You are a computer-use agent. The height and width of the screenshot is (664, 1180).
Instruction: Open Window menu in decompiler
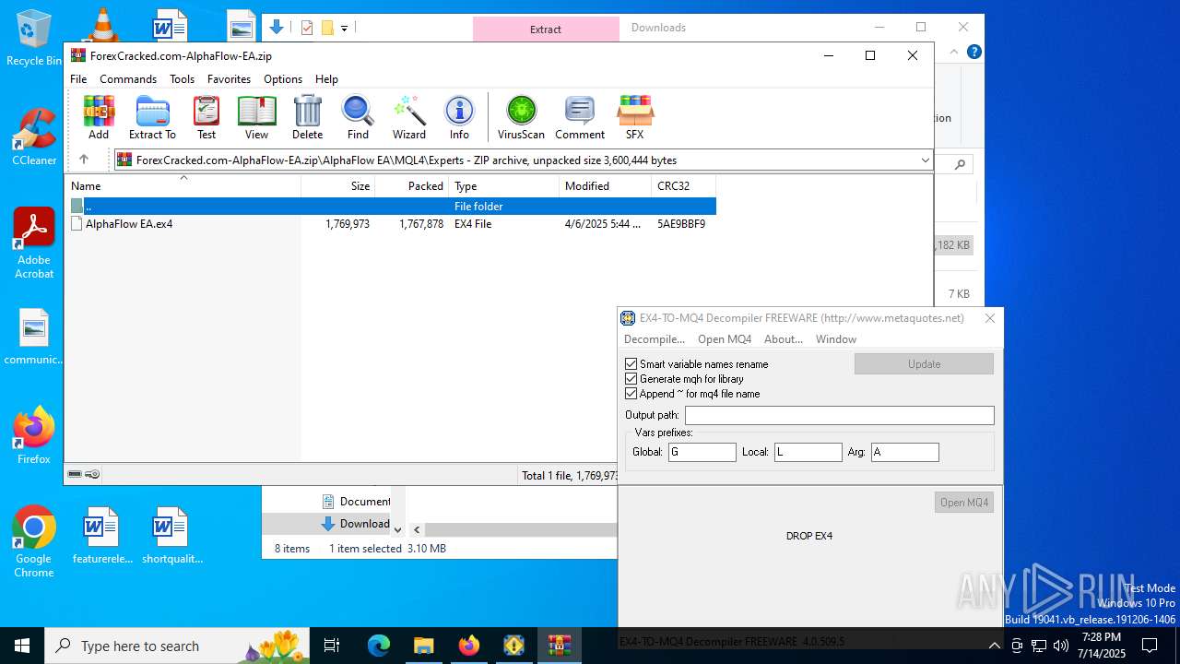836,339
